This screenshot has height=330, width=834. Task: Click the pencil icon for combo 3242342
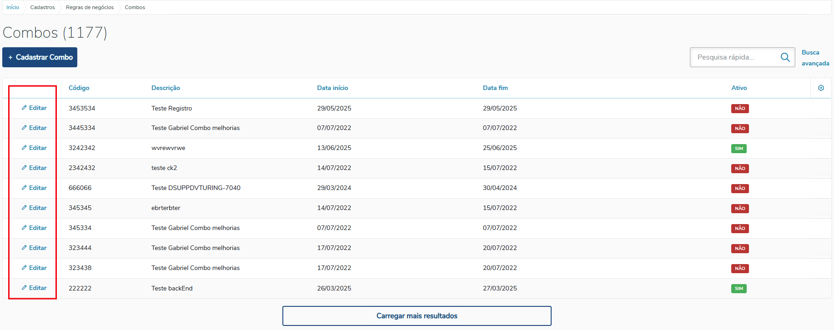click(x=24, y=148)
